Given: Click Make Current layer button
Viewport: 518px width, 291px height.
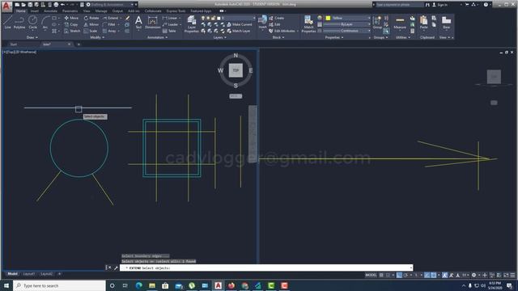Looking at the screenshot, I should pyautogui.click(x=239, y=24).
